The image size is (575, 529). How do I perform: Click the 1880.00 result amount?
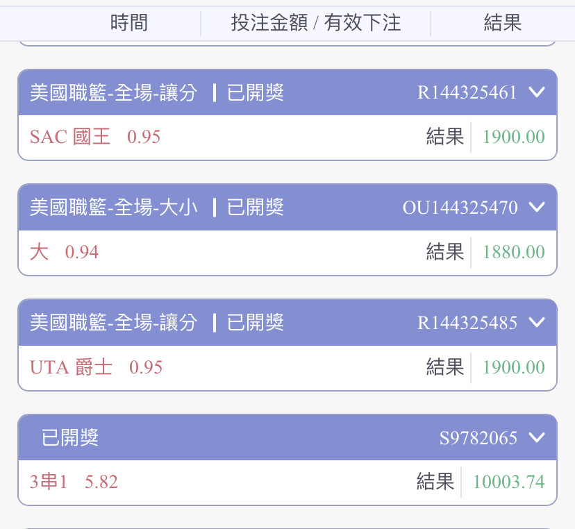coord(514,252)
